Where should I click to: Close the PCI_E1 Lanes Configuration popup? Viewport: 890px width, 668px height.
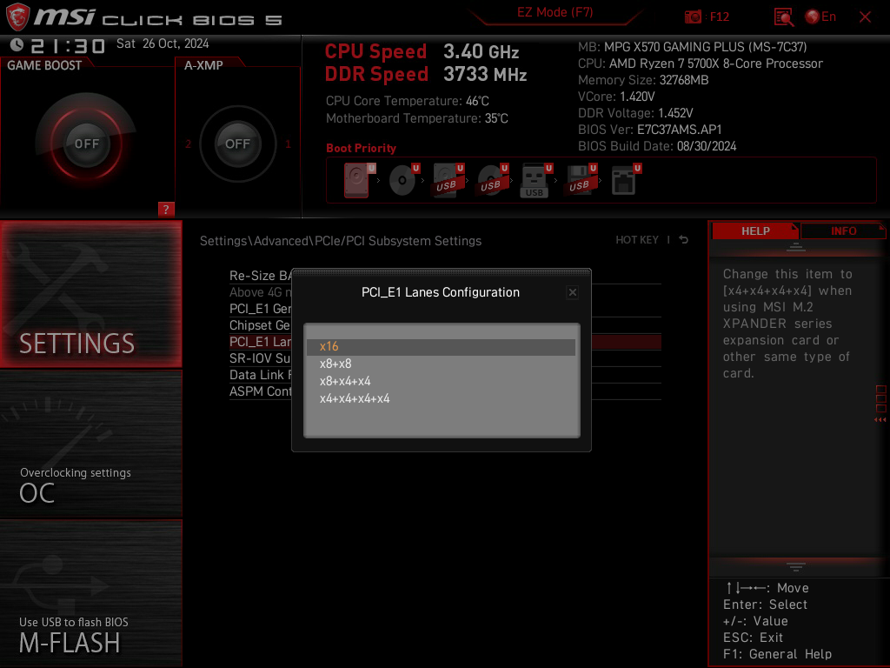(x=572, y=292)
